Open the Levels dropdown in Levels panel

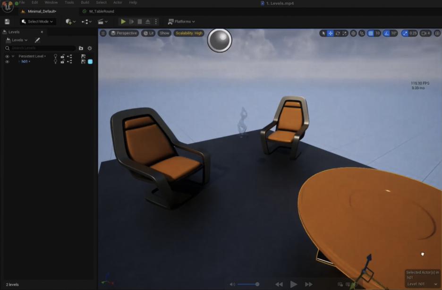coord(17,40)
